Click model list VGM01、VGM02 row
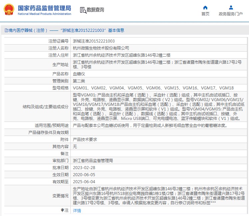 (153, 88)
